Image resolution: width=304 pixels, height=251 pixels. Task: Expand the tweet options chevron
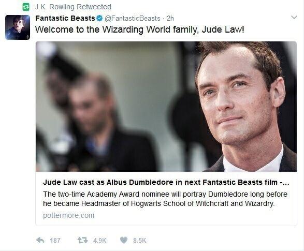[294, 18]
